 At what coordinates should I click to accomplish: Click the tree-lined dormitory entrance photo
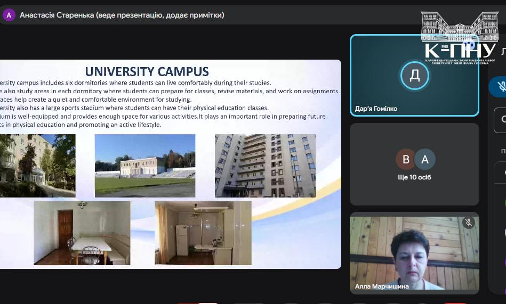pyautogui.click(x=37, y=166)
